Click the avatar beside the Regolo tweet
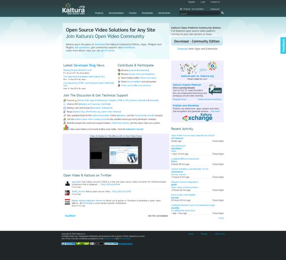The height and width of the screenshot is (260, 286). click(x=68, y=202)
